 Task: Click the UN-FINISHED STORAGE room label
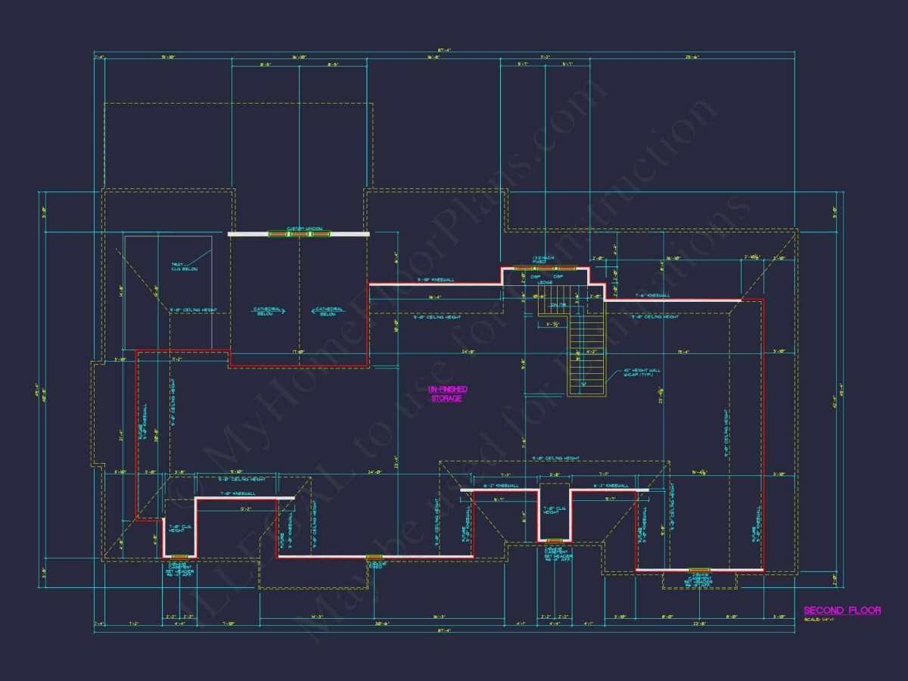coord(449,393)
